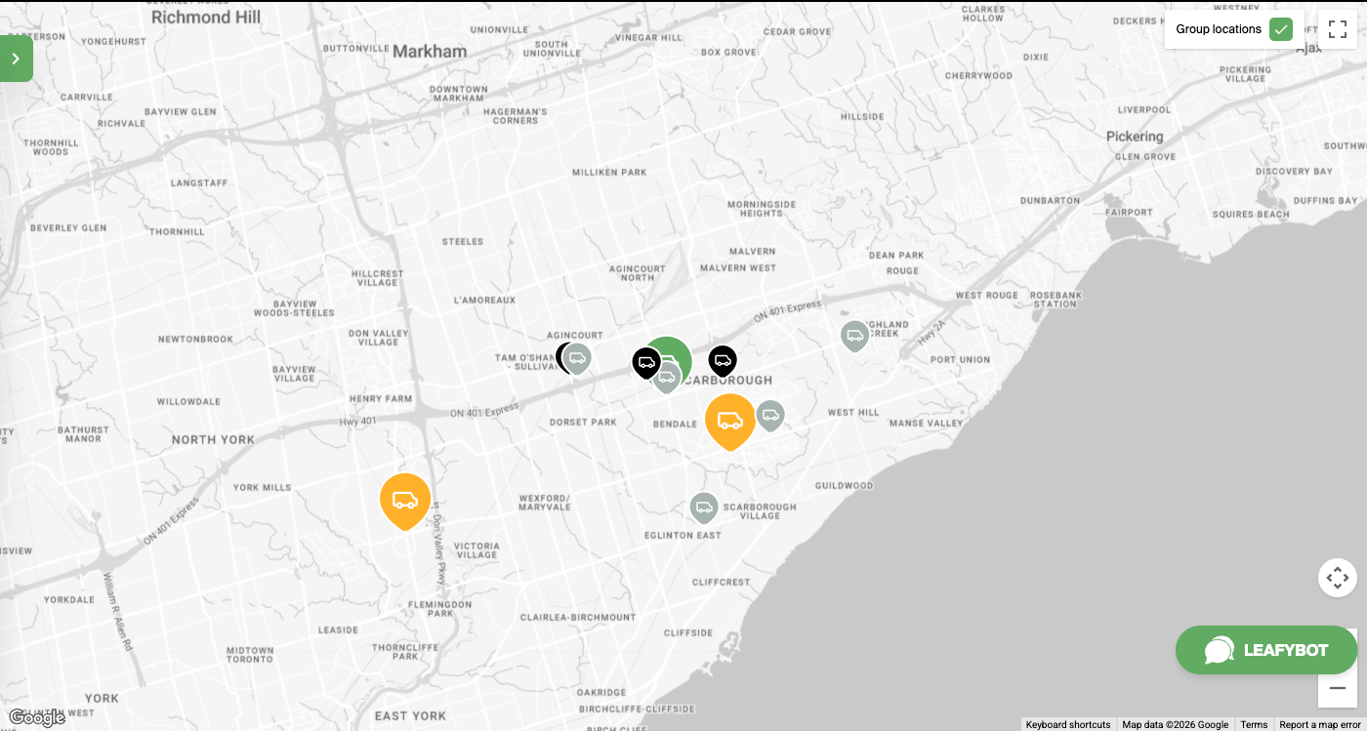
Task: Click the Group locations label
Action: (1218, 29)
